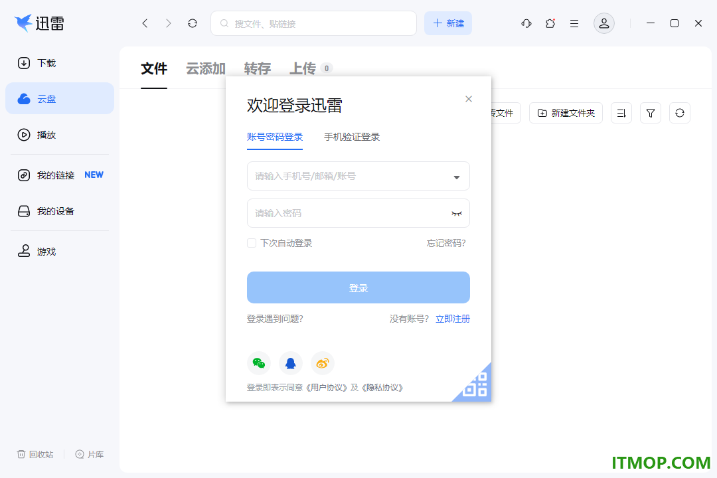Open the main hamburger menu

[574, 23]
